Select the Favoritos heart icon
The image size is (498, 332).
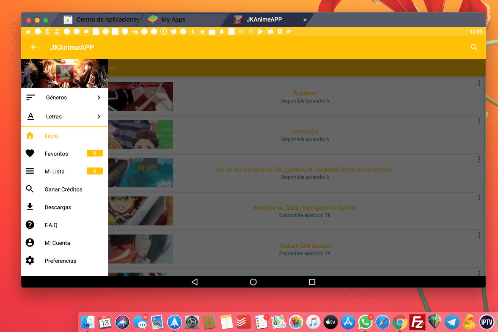coord(30,153)
